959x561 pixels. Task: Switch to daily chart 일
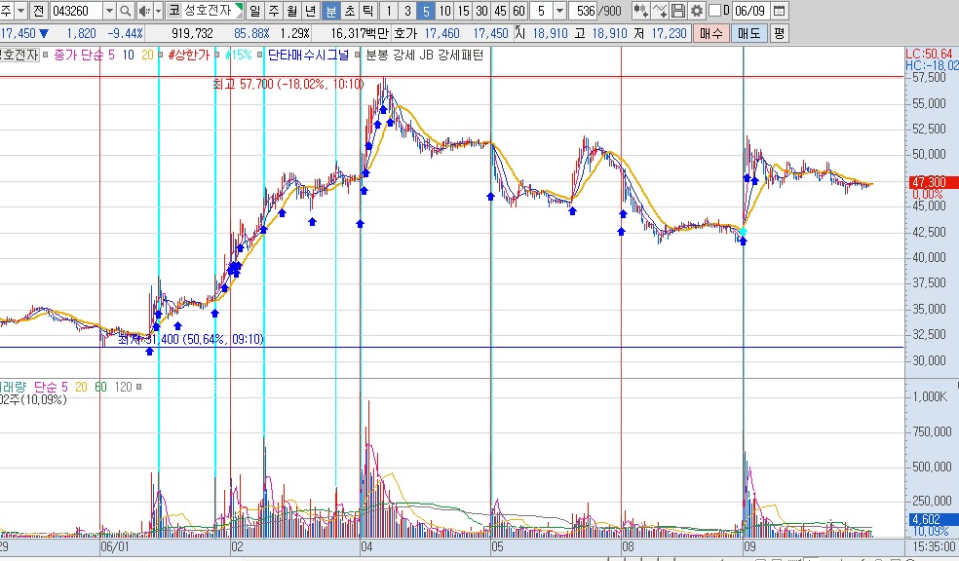255,11
